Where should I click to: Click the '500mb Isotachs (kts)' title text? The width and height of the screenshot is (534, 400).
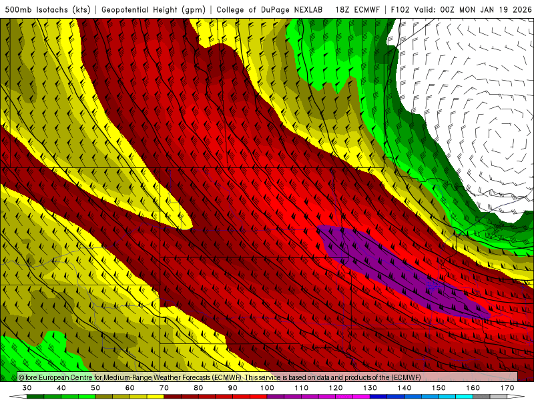pos(47,9)
